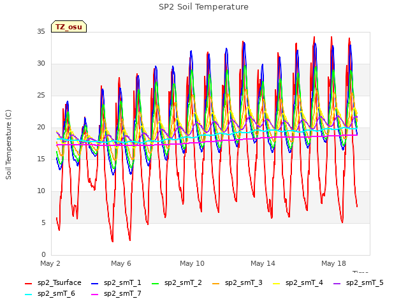Click the 15 y-axis tick label
The width and height of the screenshot is (408, 306).
coord(41,159)
